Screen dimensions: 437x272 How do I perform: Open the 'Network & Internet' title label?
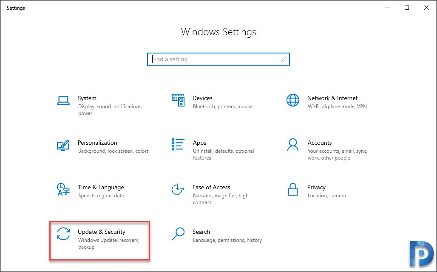pos(332,98)
